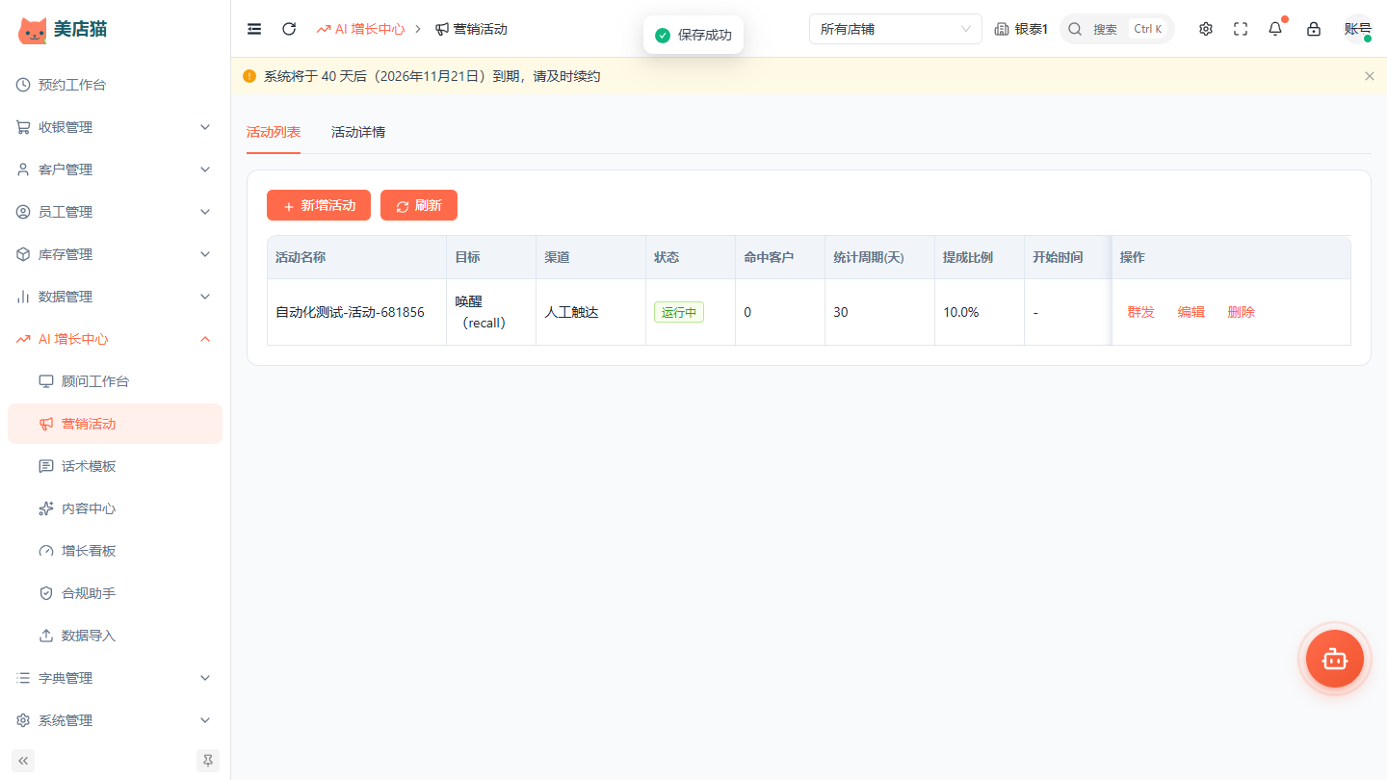The width and height of the screenshot is (1387, 780).
Task: Switch to 活动详情 tab
Action: tap(358, 132)
